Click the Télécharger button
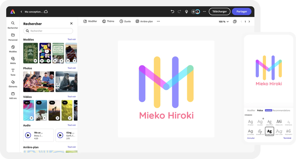 219,11
